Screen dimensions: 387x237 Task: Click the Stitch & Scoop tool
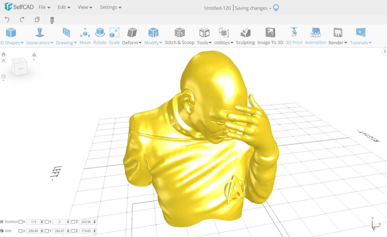[180, 36]
